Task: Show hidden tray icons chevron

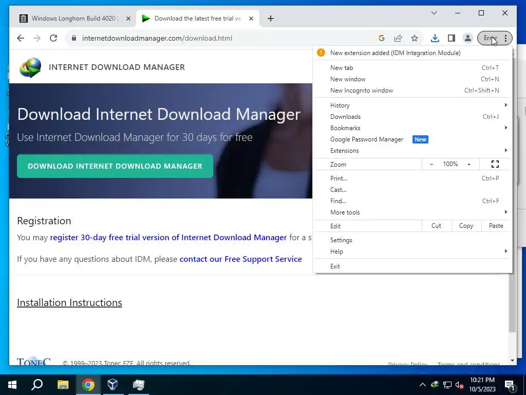Action: [x=423, y=385]
